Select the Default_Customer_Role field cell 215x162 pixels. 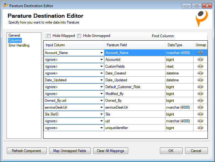(x=135, y=87)
